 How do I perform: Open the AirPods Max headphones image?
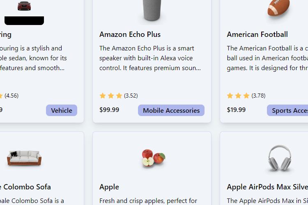click(279, 158)
